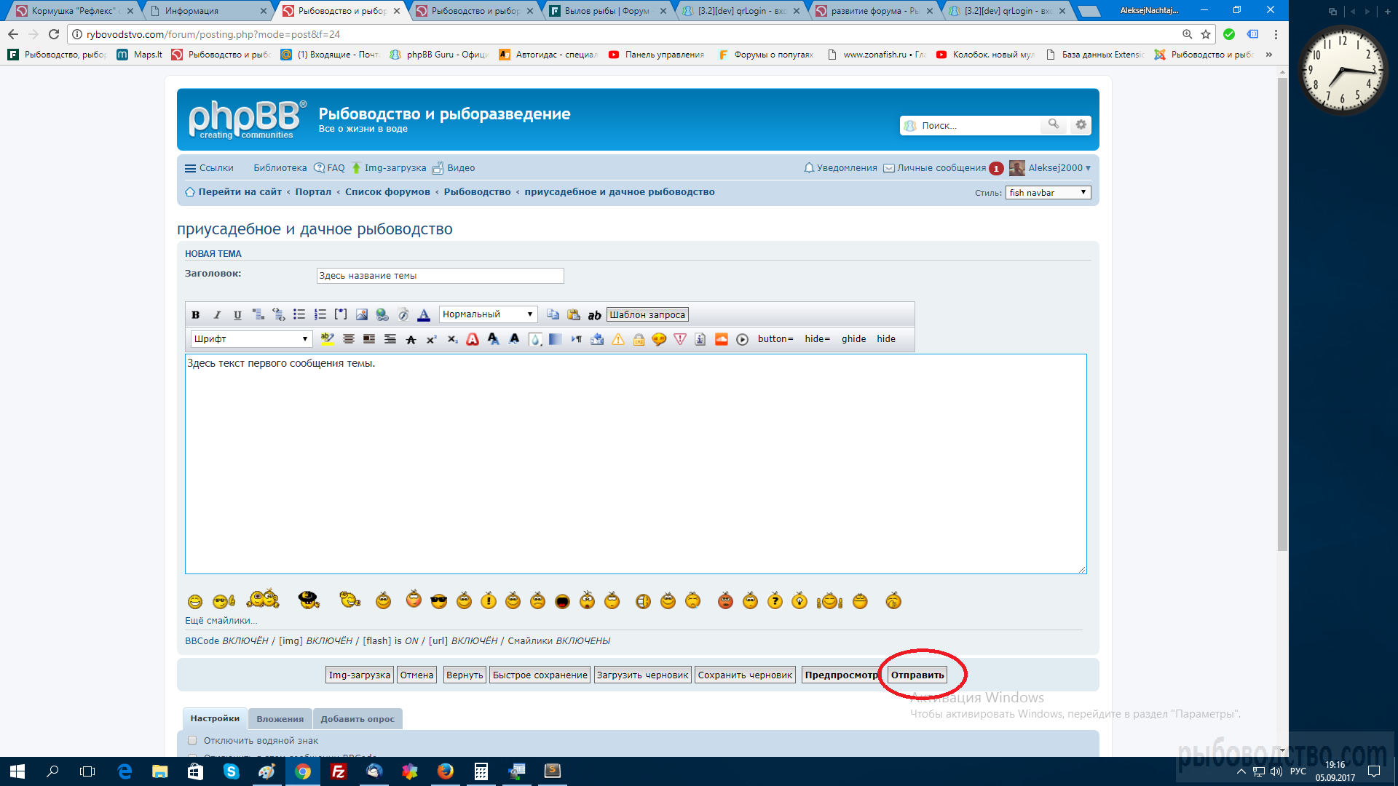This screenshot has height=786, width=1398.
Task: Insert the sunglasses cool smiley
Action: (x=438, y=600)
